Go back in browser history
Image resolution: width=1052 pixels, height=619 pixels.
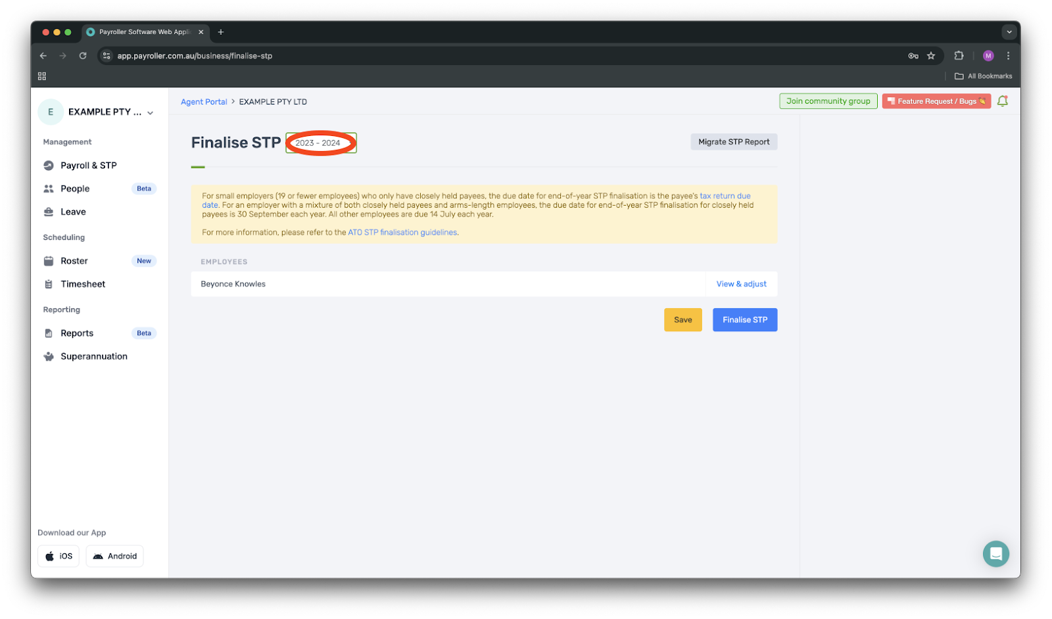pyautogui.click(x=43, y=56)
